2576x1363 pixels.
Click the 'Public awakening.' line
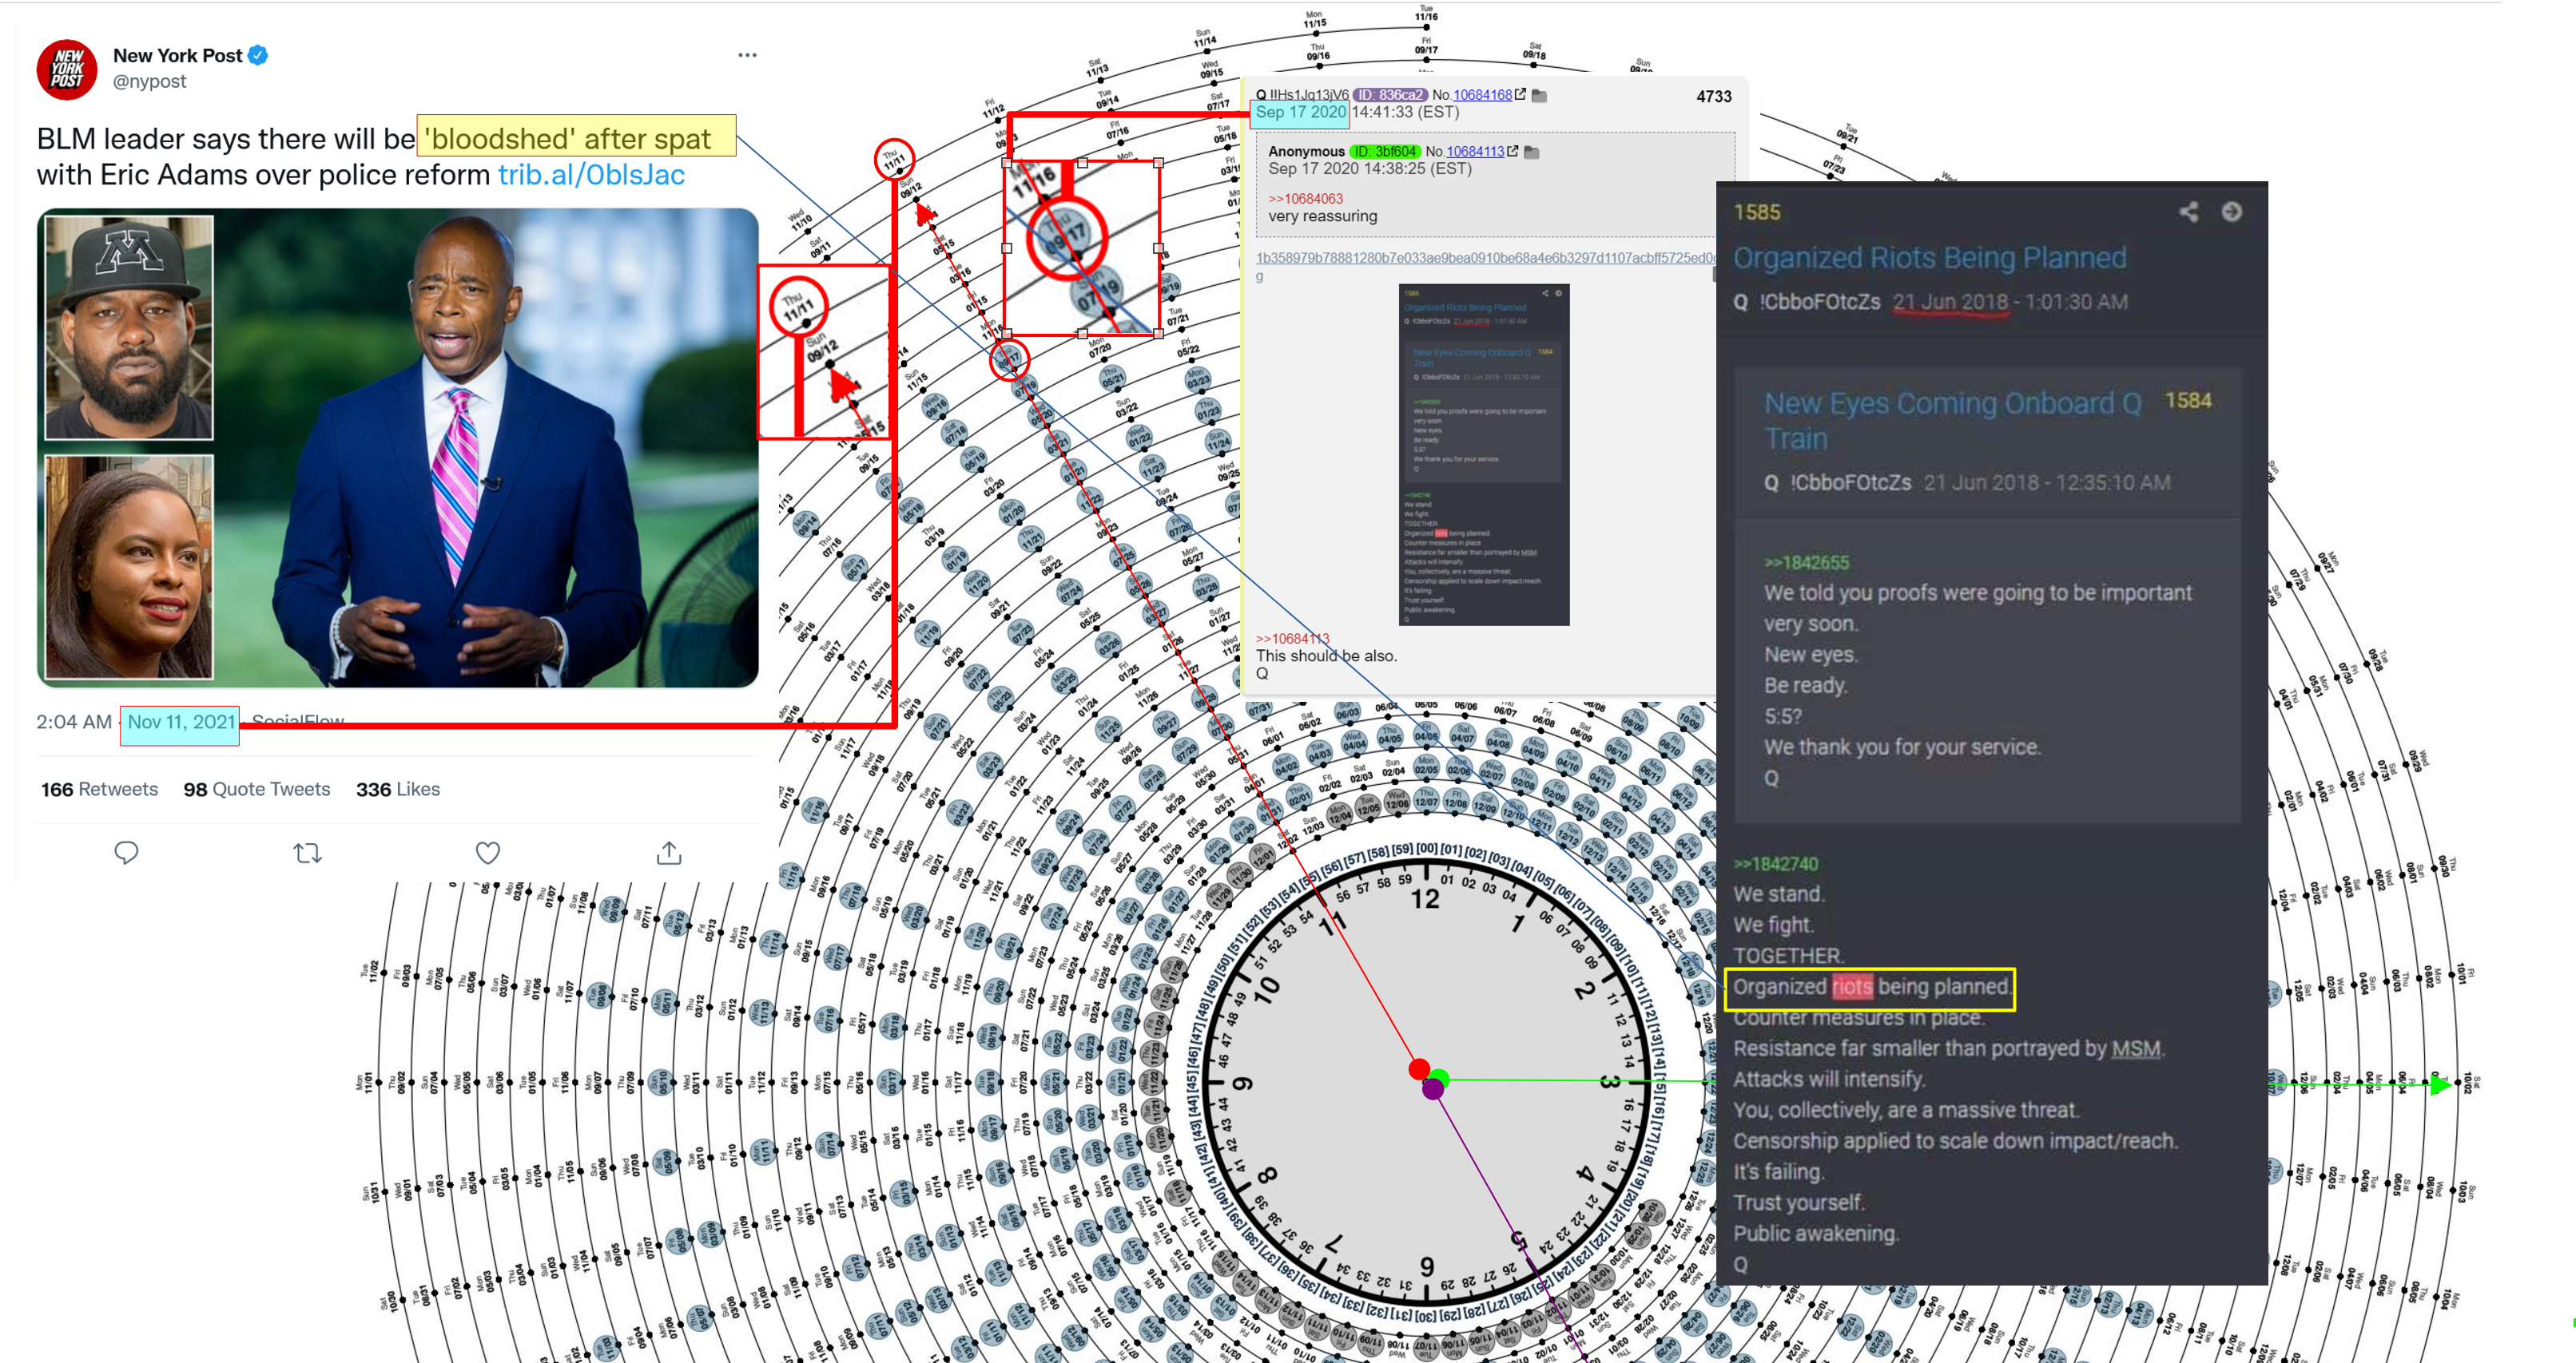pyautogui.click(x=1815, y=1233)
